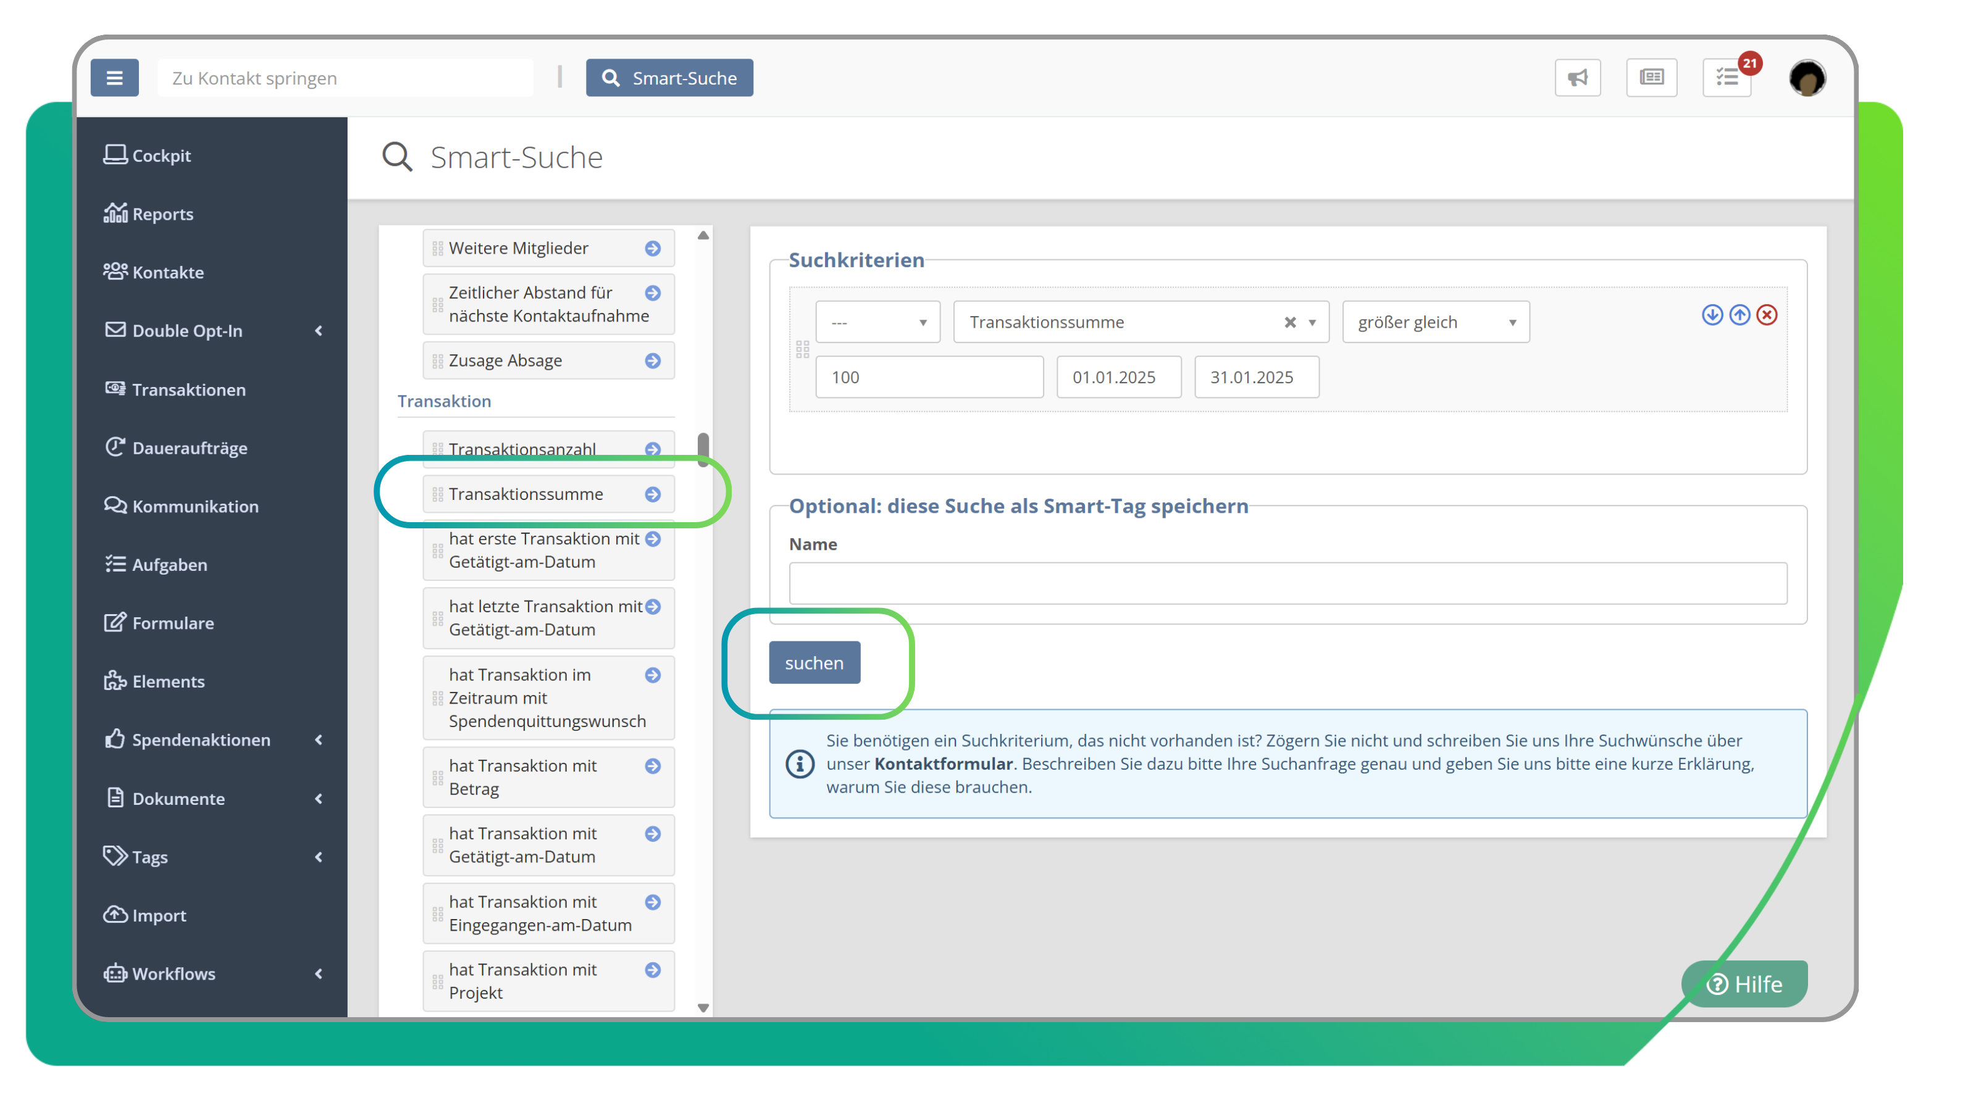1976x1111 pixels.
Task: Clear the Transaktionssumme selection with the x
Action: point(1289,323)
